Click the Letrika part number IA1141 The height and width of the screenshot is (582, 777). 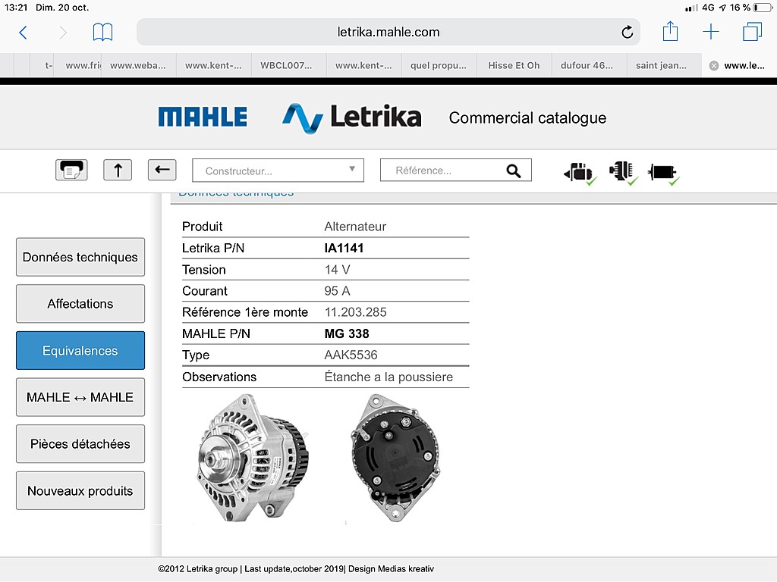click(344, 248)
